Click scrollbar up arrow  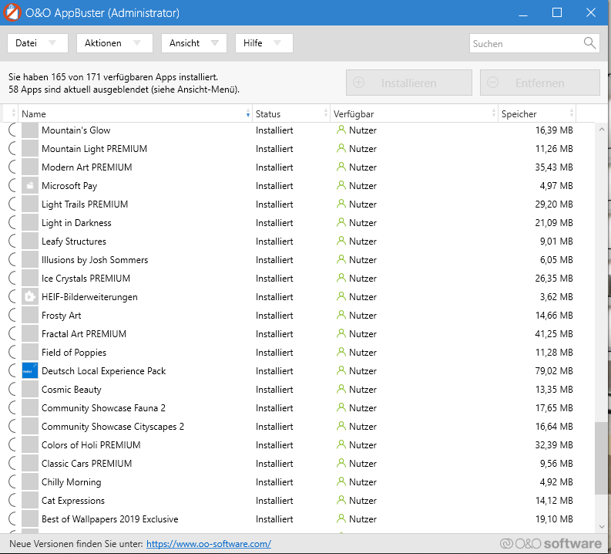602,129
